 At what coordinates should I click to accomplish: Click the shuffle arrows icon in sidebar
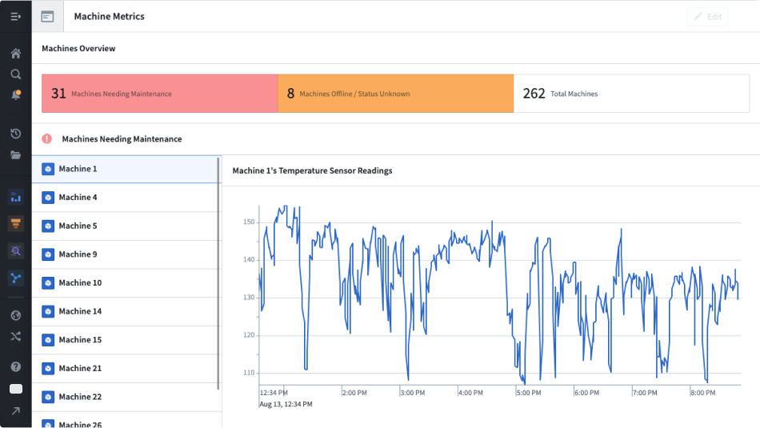15,336
